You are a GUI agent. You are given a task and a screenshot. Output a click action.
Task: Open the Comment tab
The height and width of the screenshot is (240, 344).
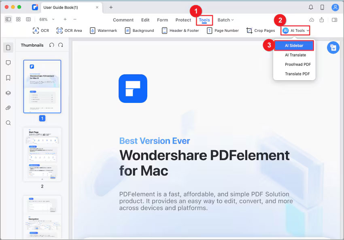tap(123, 20)
